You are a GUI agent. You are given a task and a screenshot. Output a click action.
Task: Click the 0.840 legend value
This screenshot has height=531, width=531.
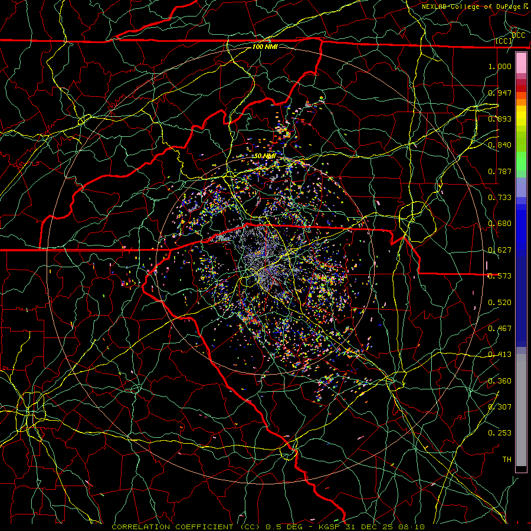pyautogui.click(x=500, y=145)
